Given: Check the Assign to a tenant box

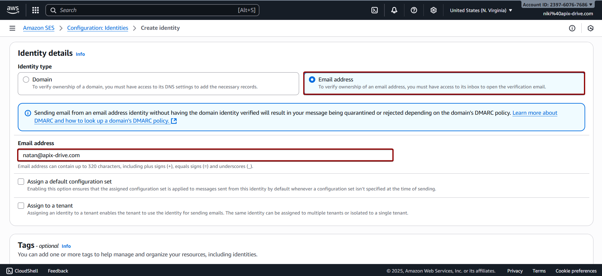Looking at the screenshot, I should [x=21, y=206].
